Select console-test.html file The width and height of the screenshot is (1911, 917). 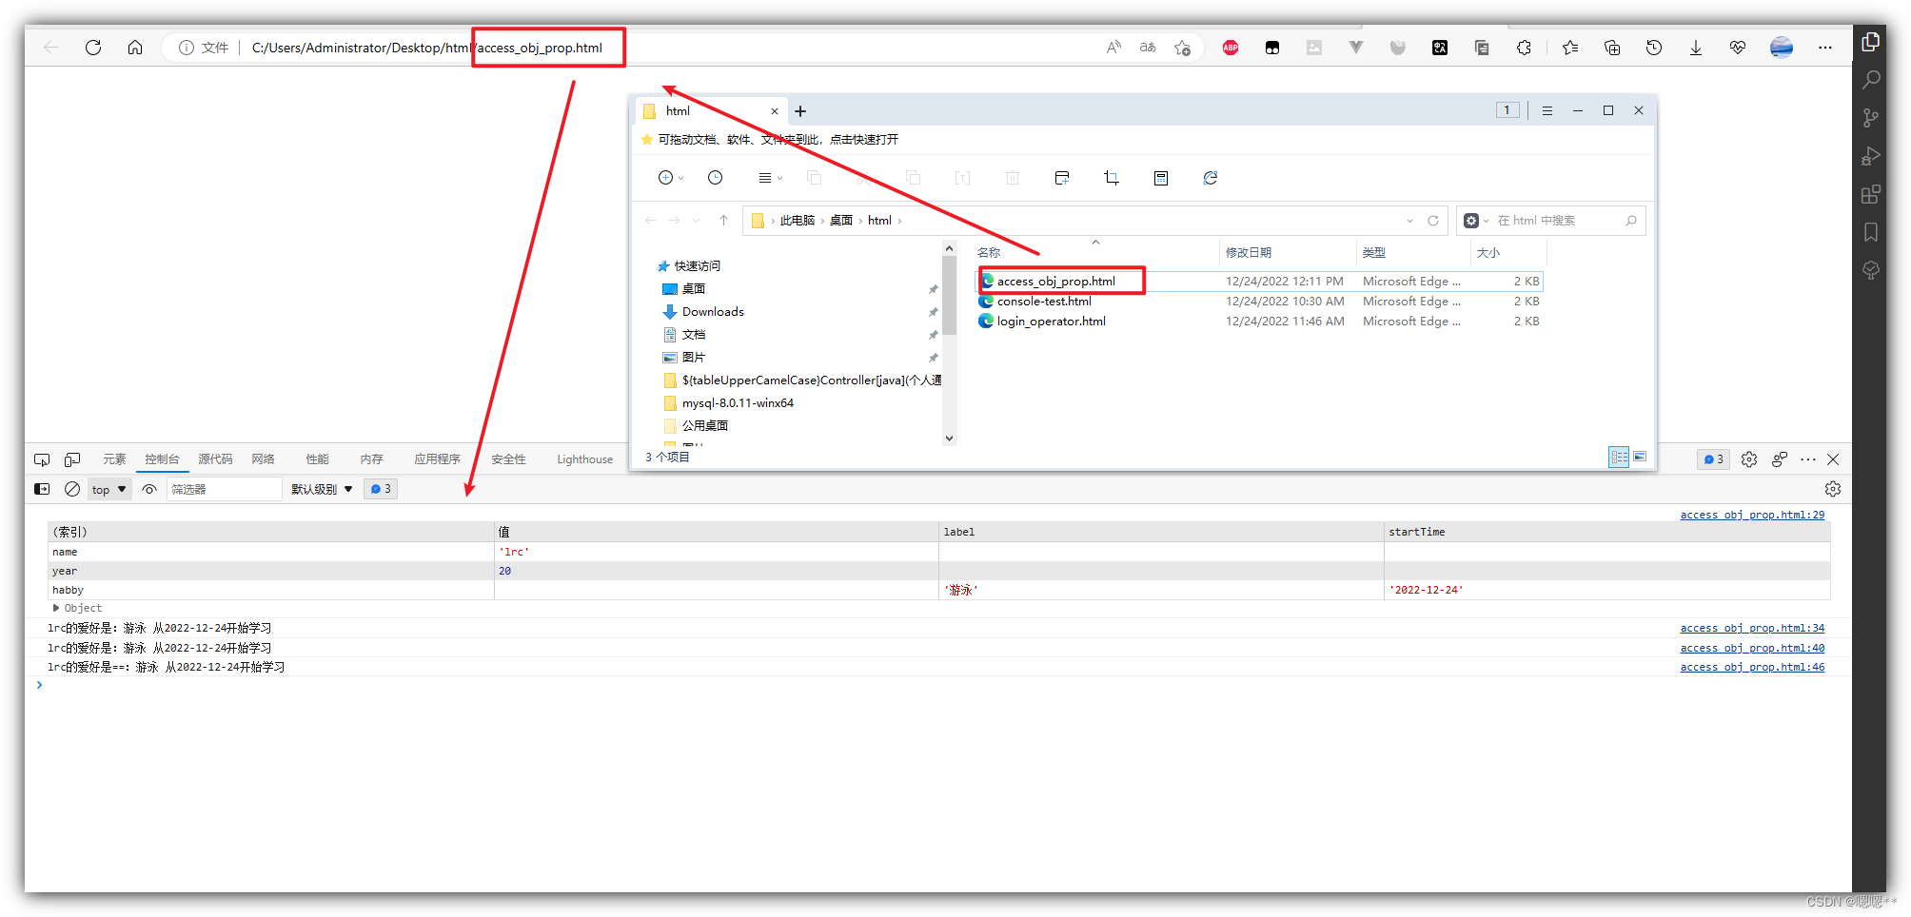[x=1044, y=302]
